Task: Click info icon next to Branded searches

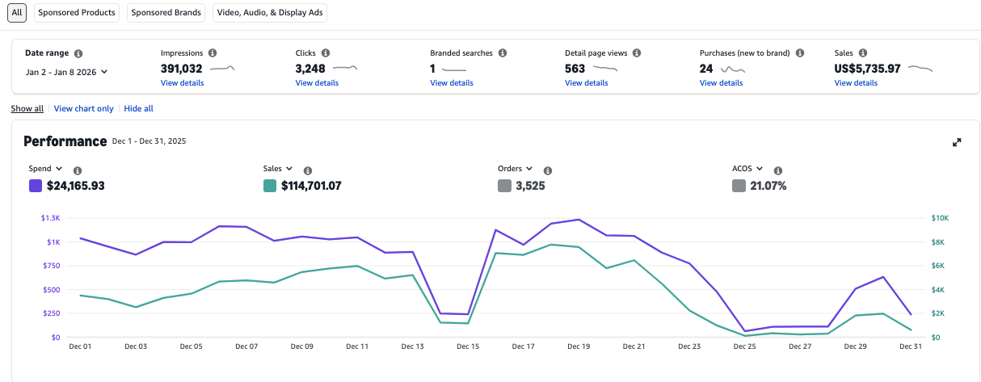Action: [503, 52]
